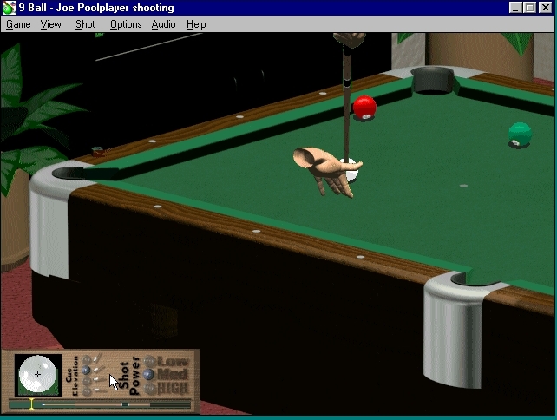
Task: Open the Game menu
Action: 18,24
